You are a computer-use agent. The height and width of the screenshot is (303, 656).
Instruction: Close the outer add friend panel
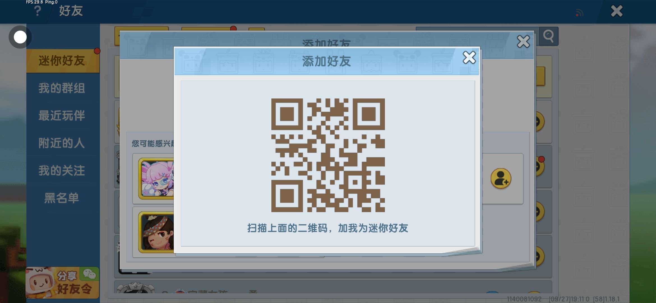click(523, 42)
